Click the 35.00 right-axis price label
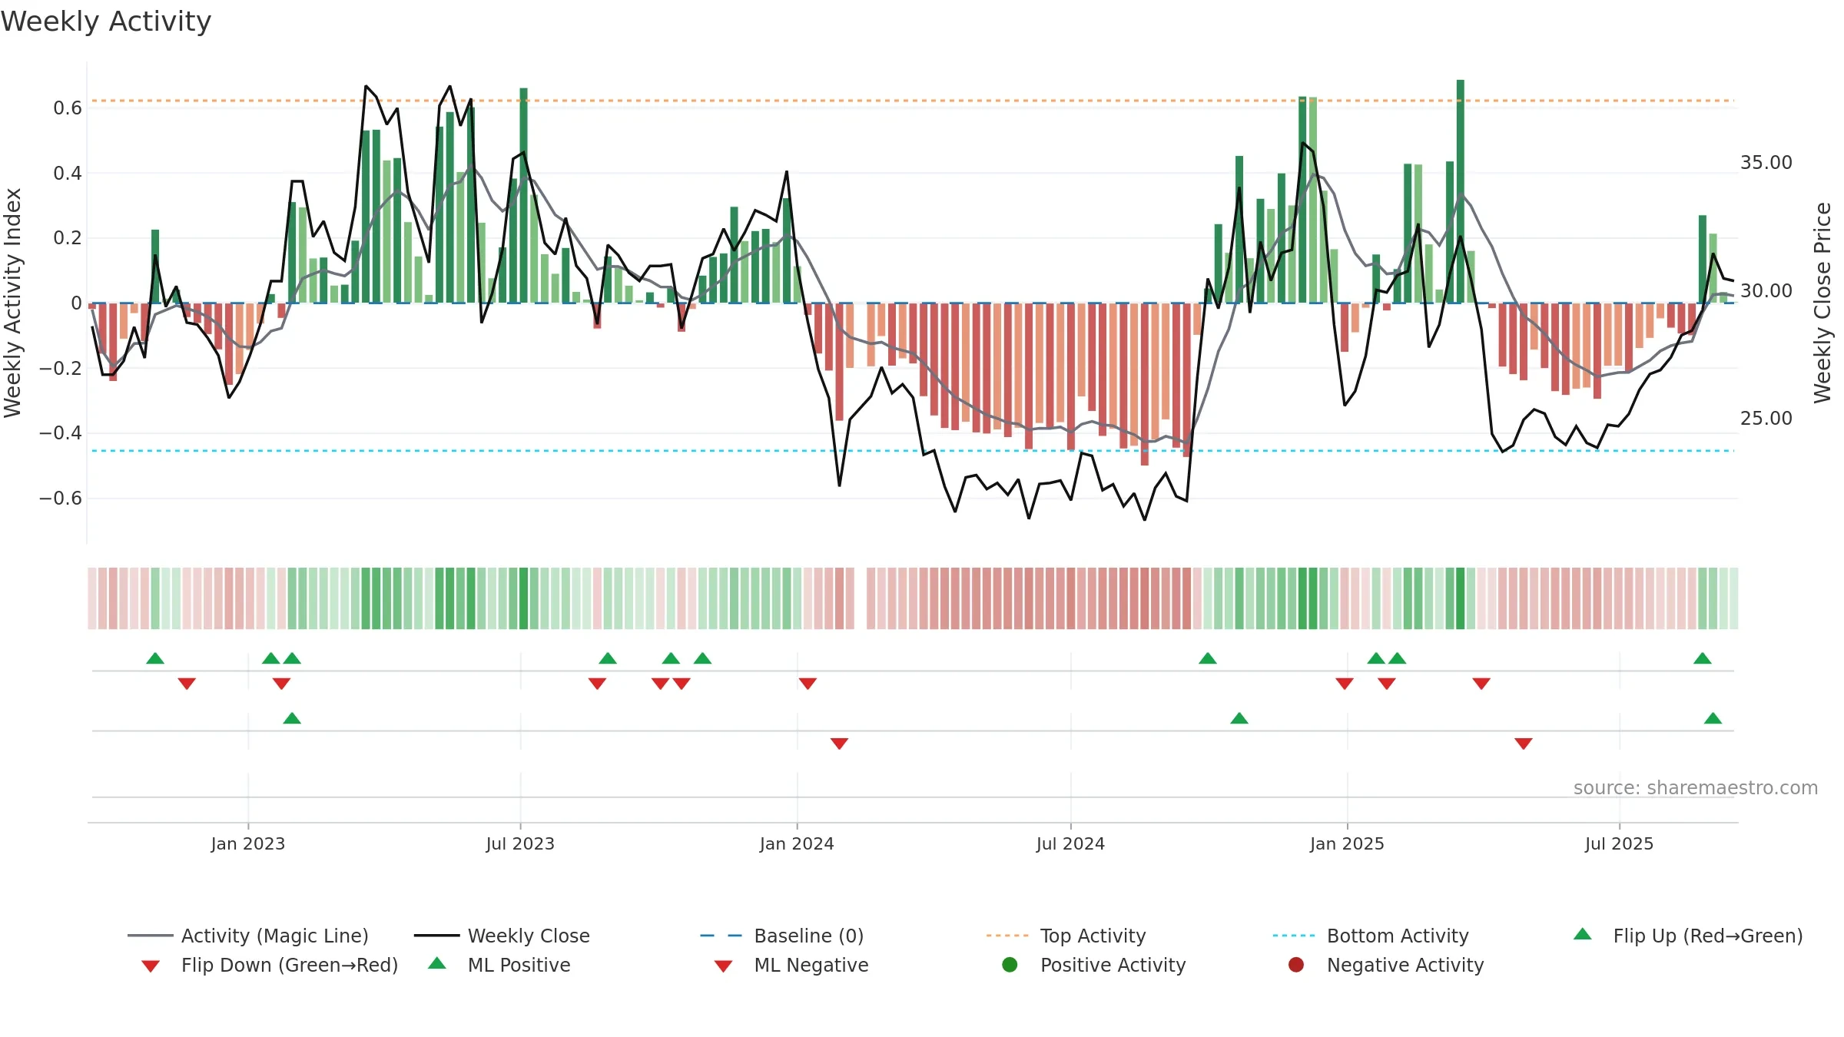 1766,163
